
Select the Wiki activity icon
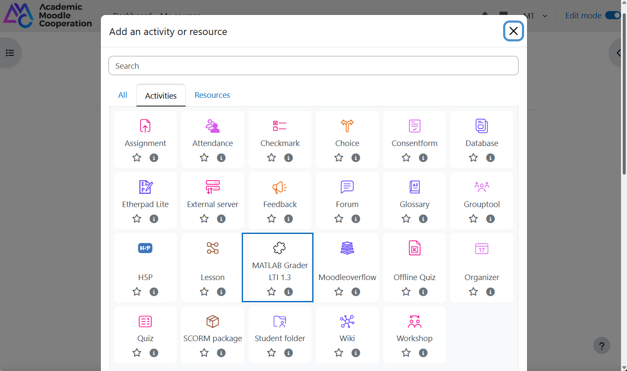pyautogui.click(x=347, y=321)
